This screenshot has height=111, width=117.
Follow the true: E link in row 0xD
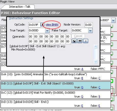point(82,106)
